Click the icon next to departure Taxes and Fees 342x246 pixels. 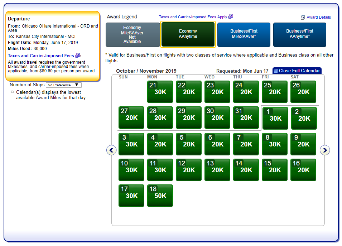78,56
